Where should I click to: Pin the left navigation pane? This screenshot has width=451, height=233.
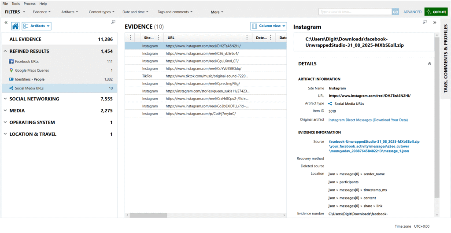point(113,22)
